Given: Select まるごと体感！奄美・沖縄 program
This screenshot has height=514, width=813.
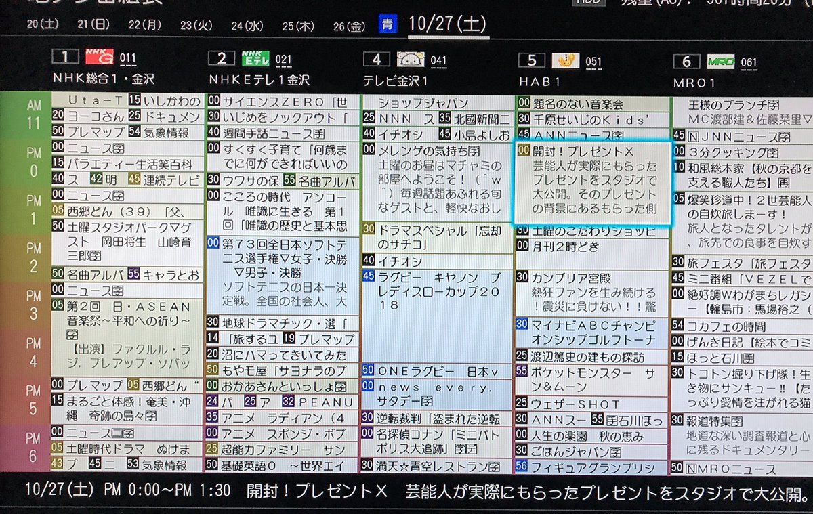Looking at the screenshot, I should [x=127, y=408].
